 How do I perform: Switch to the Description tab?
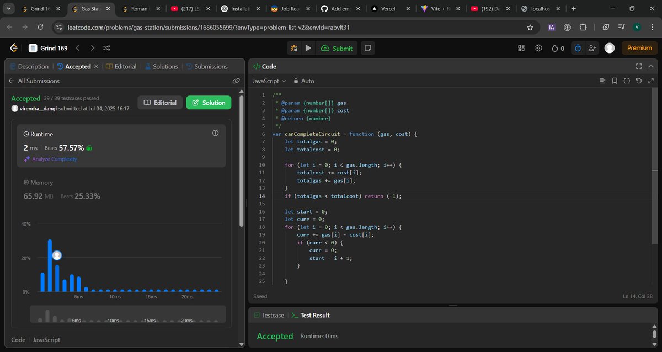click(29, 66)
